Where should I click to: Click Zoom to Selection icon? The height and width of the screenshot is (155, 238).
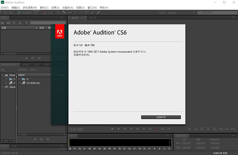point(233,129)
